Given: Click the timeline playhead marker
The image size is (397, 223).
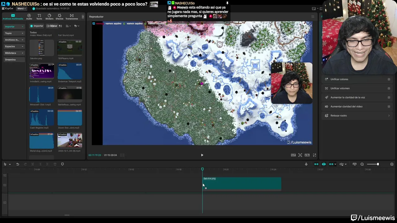Looking at the screenshot, I should pyautogui.click(x=203, y=169).
